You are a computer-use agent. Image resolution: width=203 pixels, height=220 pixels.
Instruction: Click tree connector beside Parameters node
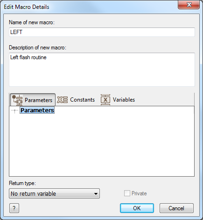pyautogui.click(x=14, y=110)
